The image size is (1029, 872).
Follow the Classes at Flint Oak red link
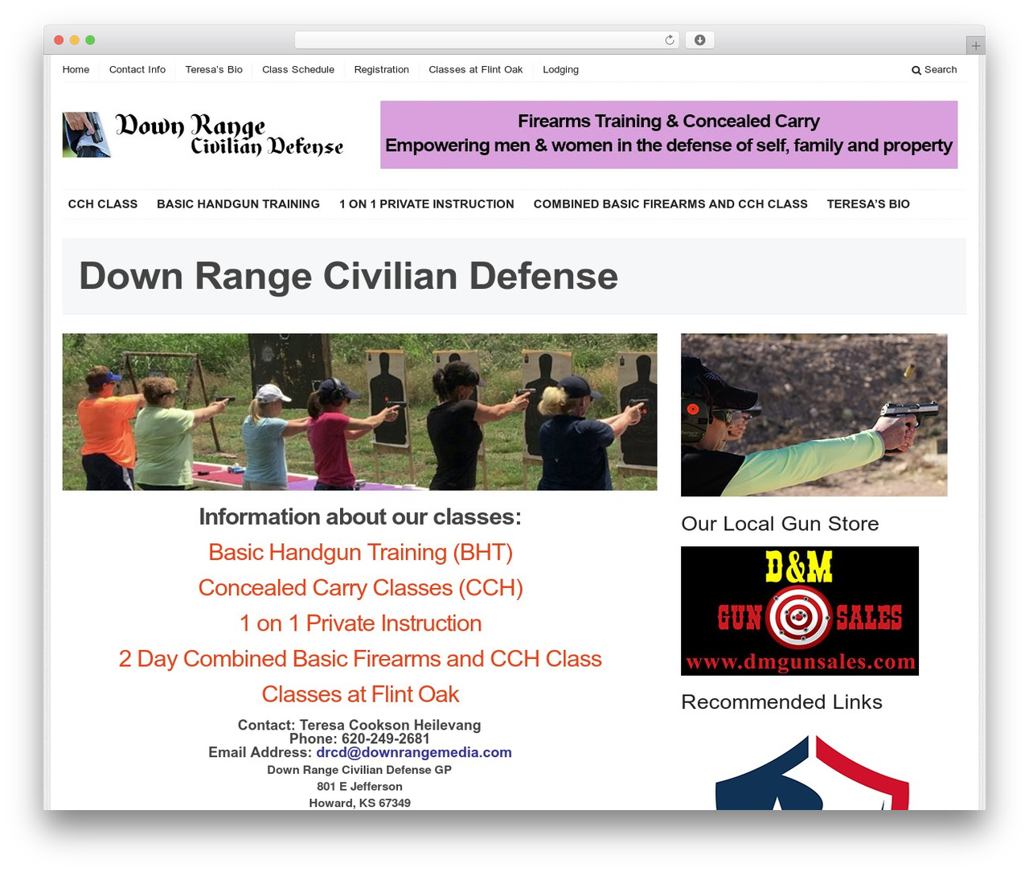[x=360, y=694]
